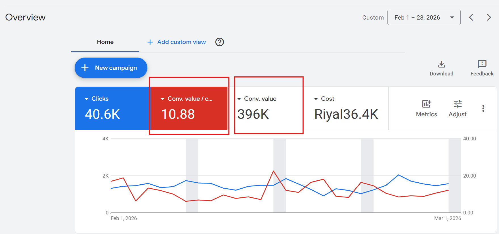Click the red line peak on chart
This screenshot has width=499, height=234.
(x=273, y=171)
